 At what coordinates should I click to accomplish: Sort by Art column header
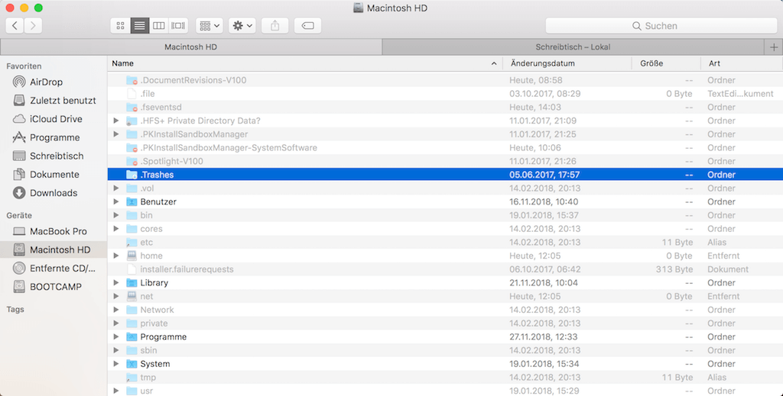(x=742, y=63)
